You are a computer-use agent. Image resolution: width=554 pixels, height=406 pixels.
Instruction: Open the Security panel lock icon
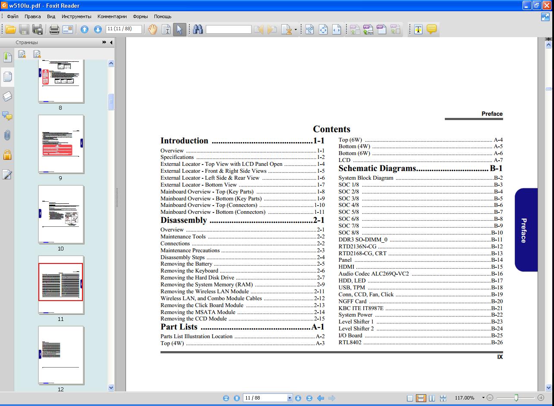point(7,155)
